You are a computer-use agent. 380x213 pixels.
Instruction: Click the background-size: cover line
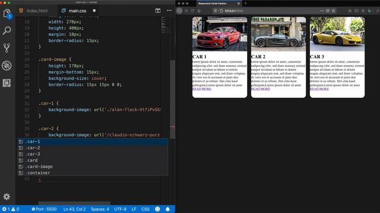coord(77,78)
